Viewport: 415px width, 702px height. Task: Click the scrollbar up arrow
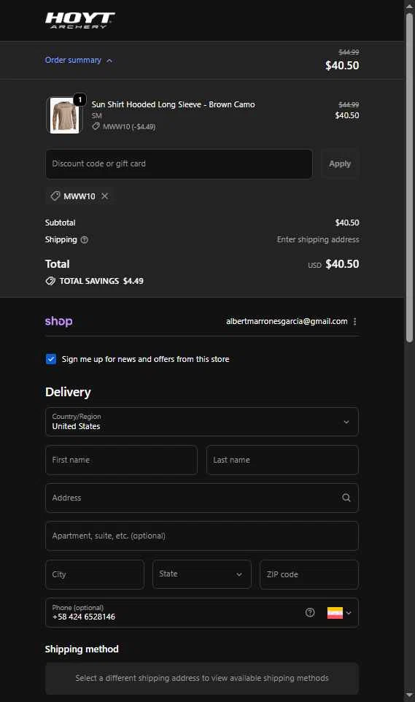coord(409,6)
